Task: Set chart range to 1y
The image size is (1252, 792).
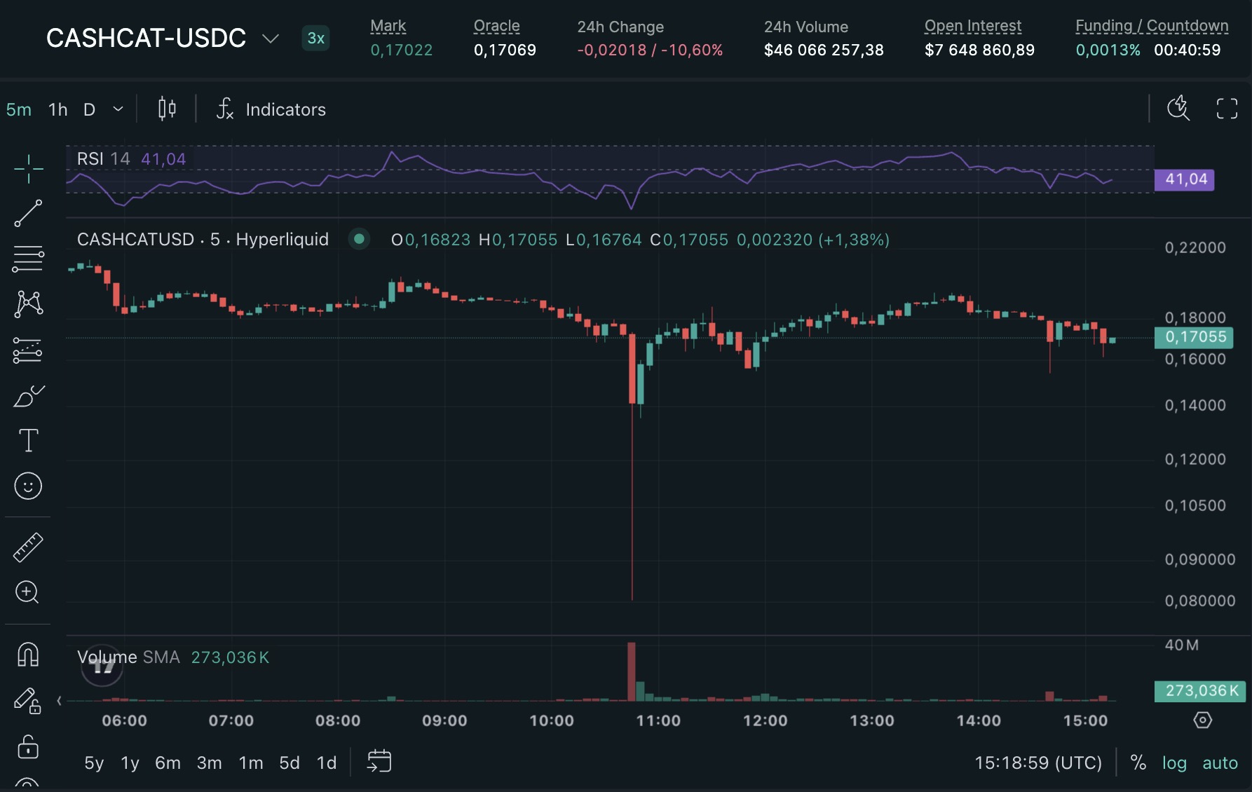Action: point(130,763)
